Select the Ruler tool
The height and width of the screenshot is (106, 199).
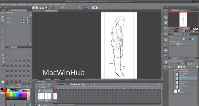tap(3, 75)
